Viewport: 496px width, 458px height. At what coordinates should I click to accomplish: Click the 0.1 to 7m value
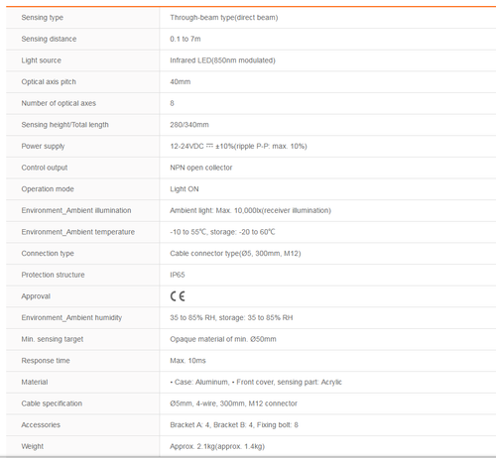[186, 39]
